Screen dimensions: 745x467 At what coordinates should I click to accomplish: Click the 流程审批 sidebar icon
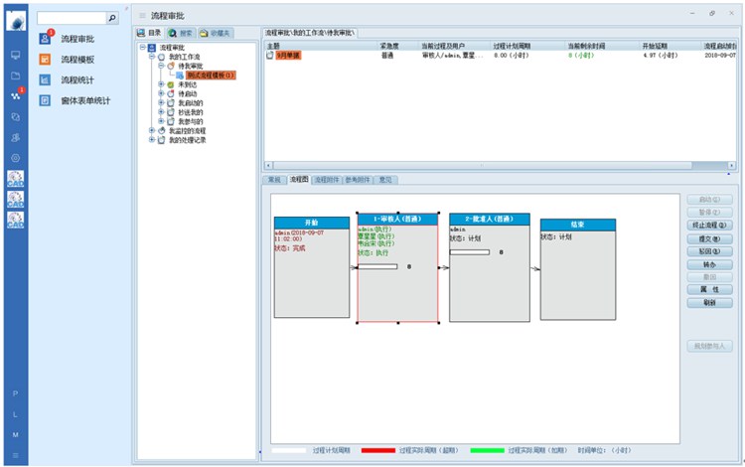click(45, 39)
